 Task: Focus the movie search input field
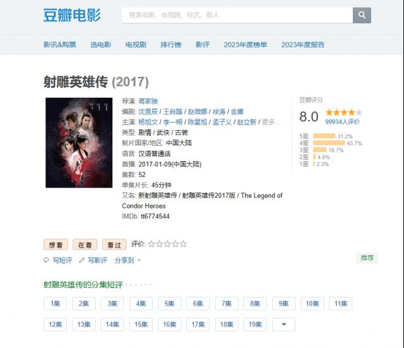(x=237, y=15)
